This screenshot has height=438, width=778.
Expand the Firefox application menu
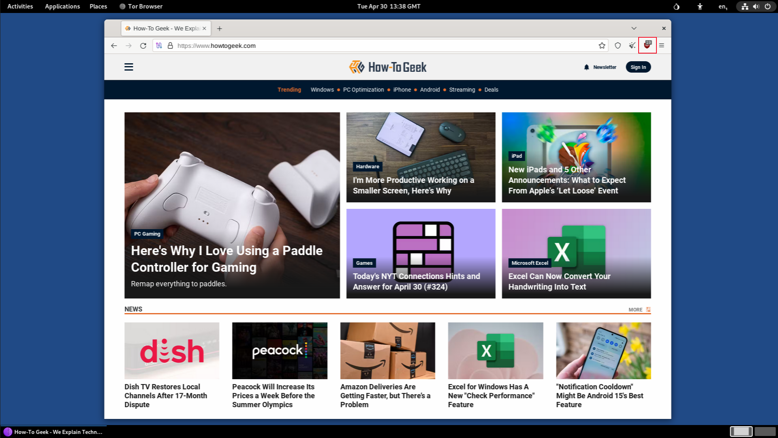coord(662,45)
